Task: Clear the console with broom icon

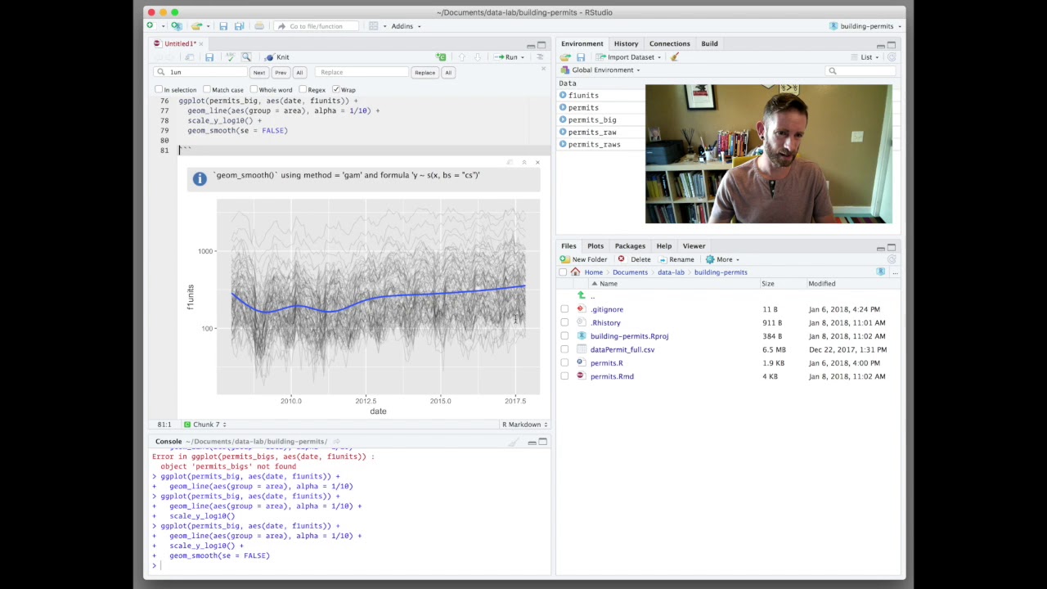Action: click(514, 442)
